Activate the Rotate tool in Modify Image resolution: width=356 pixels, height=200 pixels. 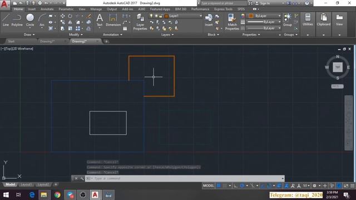(70, 16)
